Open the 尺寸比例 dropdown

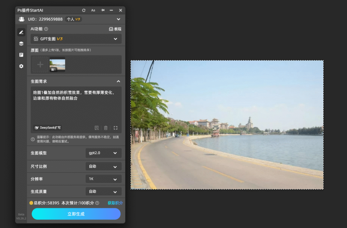103,167
